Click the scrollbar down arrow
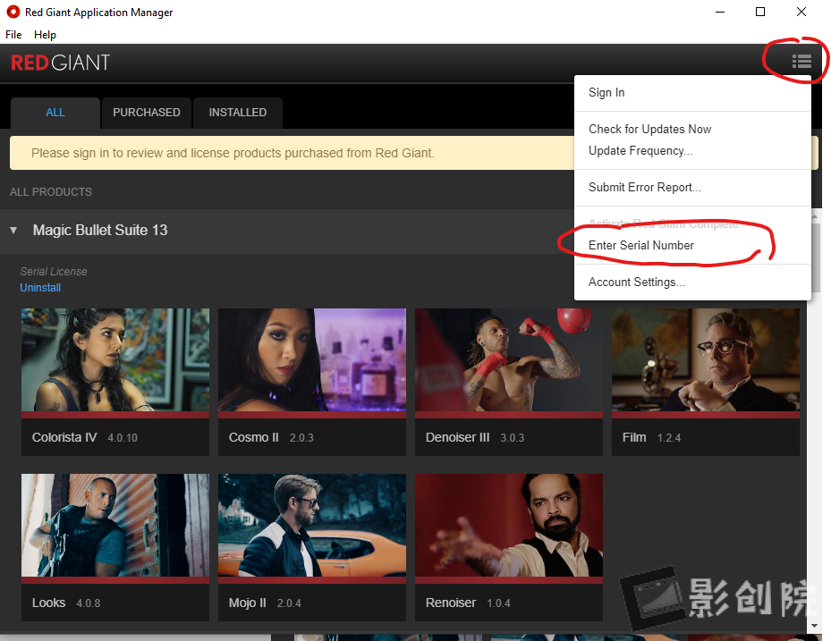This screenshot has width=831, height=641. [x=816, y=626]
